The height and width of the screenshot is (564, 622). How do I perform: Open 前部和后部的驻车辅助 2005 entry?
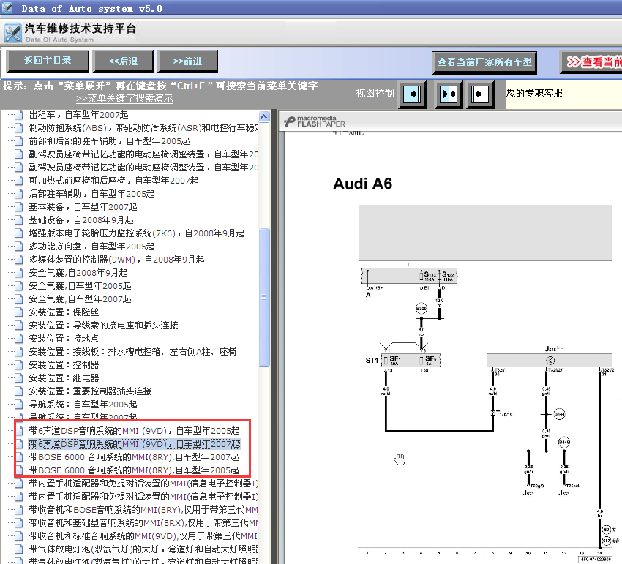point(109,140)
